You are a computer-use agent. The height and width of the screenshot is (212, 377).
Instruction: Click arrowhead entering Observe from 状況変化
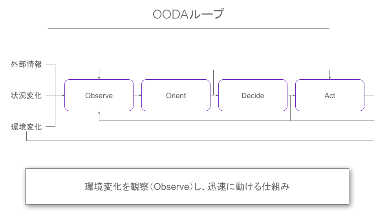click(x=63, y=95)
